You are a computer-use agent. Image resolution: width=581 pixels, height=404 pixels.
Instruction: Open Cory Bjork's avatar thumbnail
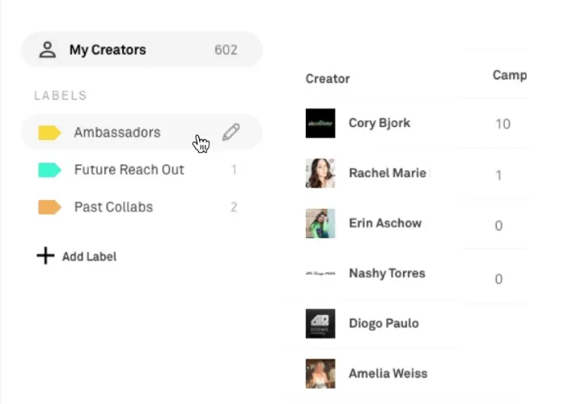click(320, 123)
